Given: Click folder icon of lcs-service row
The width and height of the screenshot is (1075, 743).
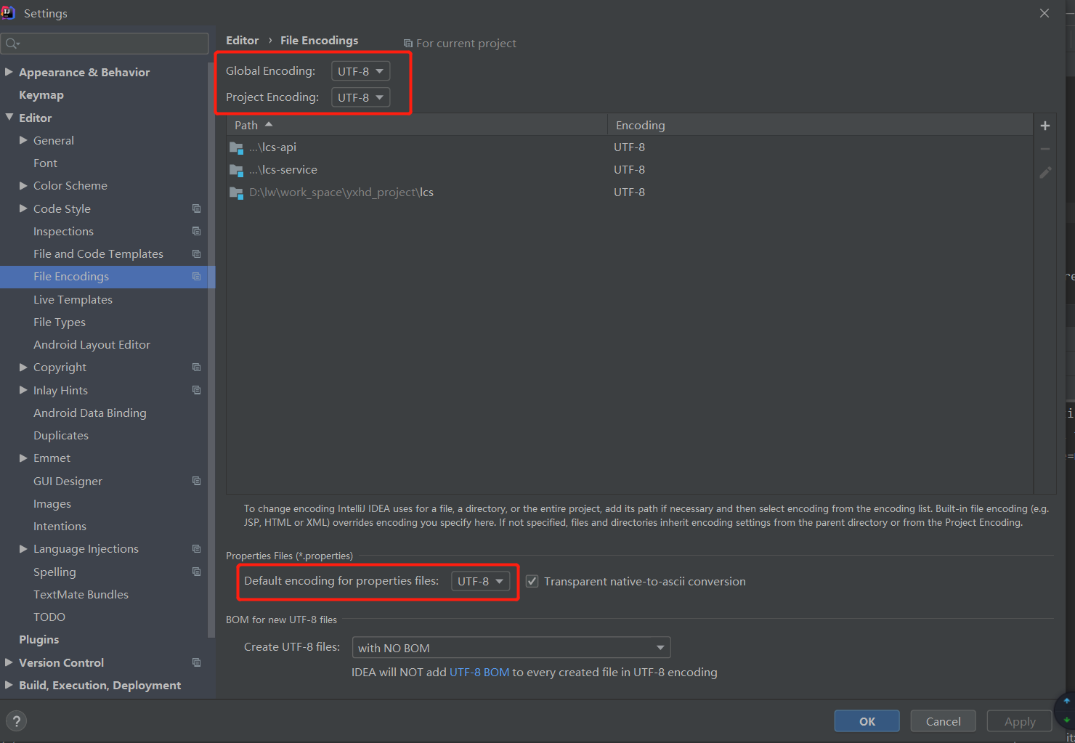Looking at the screenshot, I should (236, 170).
